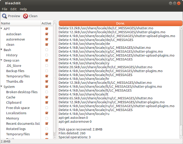
Task: Click the pane divider handle between panels
Action: [55, 78]
